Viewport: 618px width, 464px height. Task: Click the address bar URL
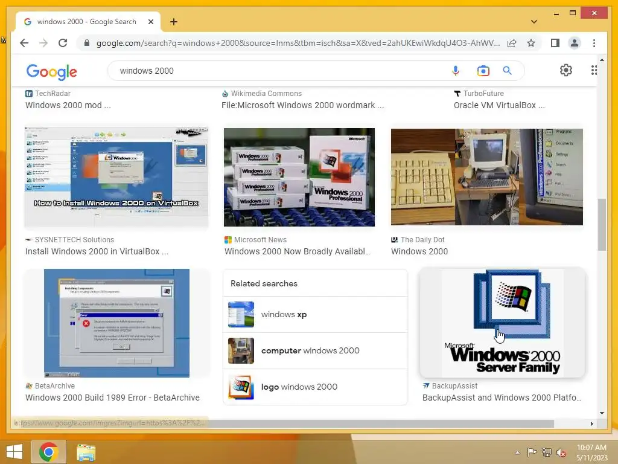(x=298, y=43)
